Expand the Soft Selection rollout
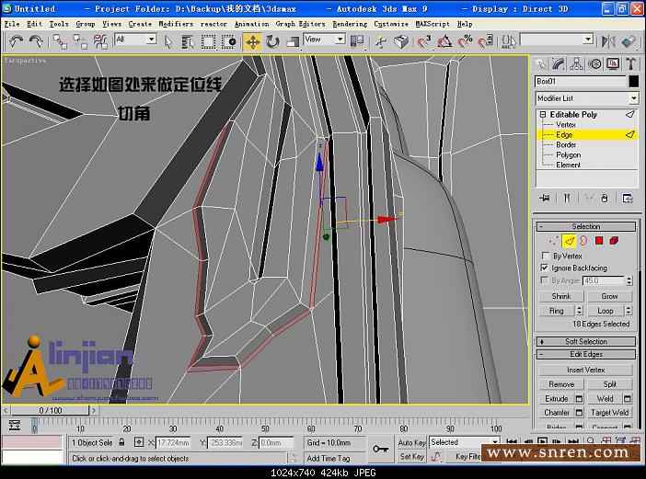The image size is (646, 479). [x=586, y=341]
